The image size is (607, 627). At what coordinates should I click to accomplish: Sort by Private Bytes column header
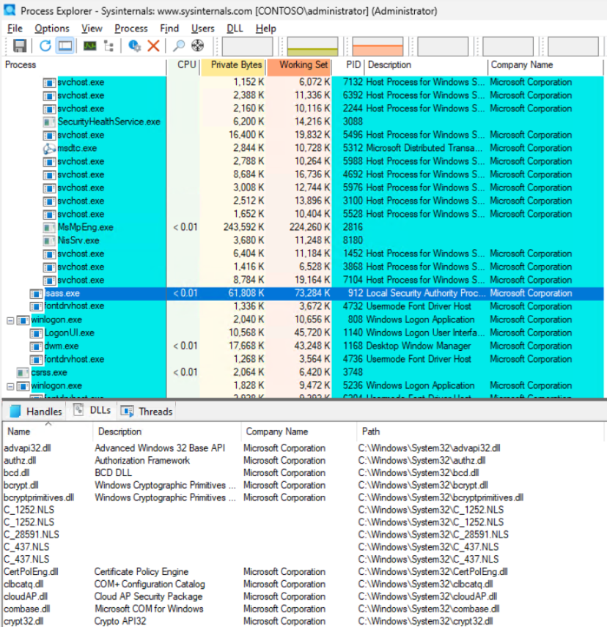tap(232, 66)
